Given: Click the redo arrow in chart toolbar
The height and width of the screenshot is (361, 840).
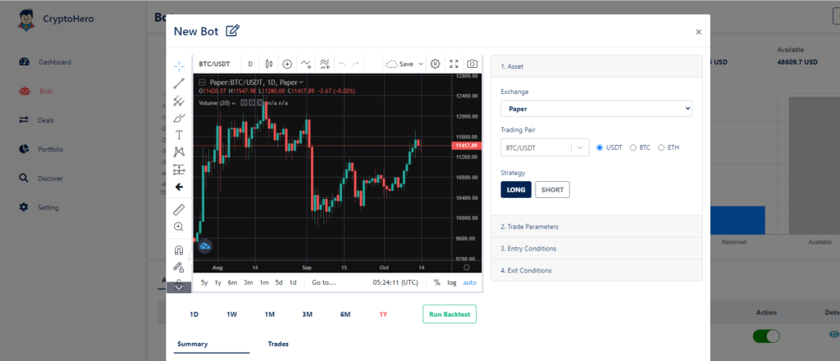Looking at the screenshot, I should click(355, 64).
